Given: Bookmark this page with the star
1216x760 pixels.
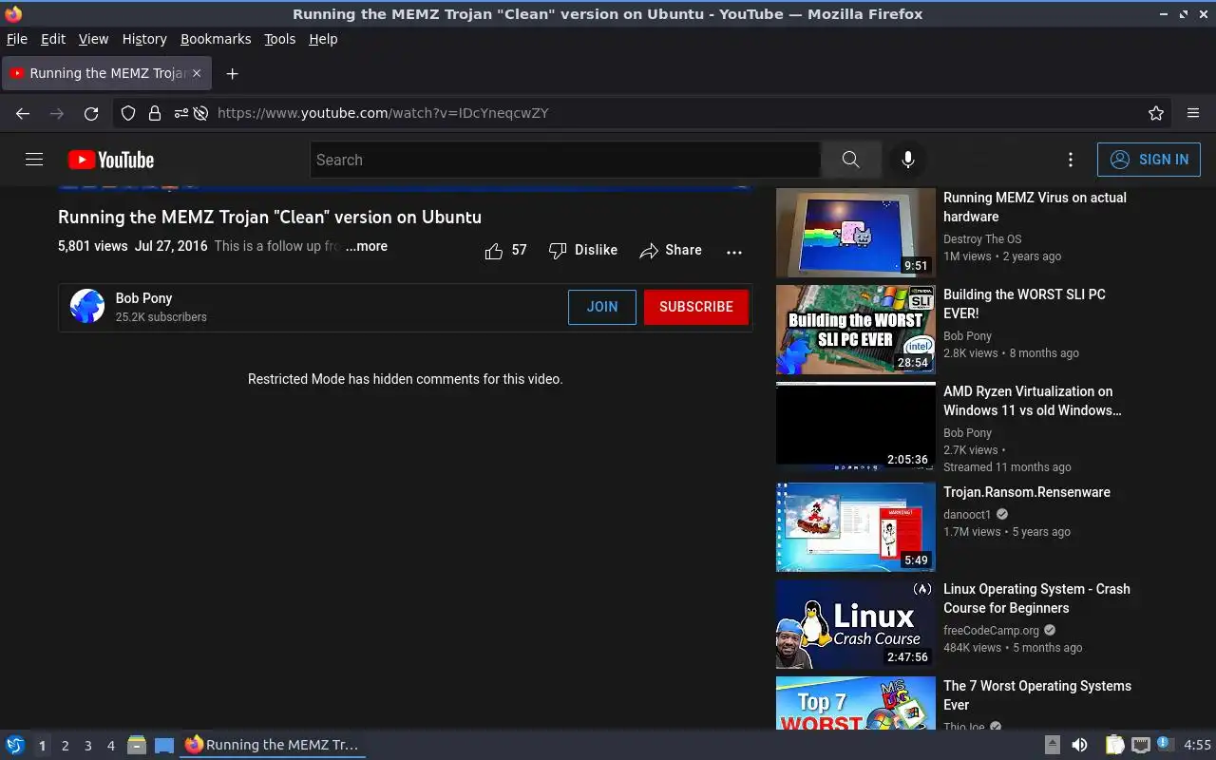Looking at the screenshot, I should tap(1156, 113).
